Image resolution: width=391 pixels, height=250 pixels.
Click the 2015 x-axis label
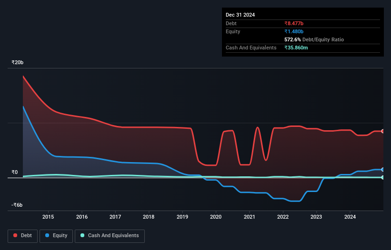(x=48, y=217)
